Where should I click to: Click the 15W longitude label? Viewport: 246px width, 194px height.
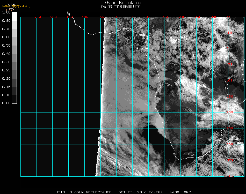70,17
